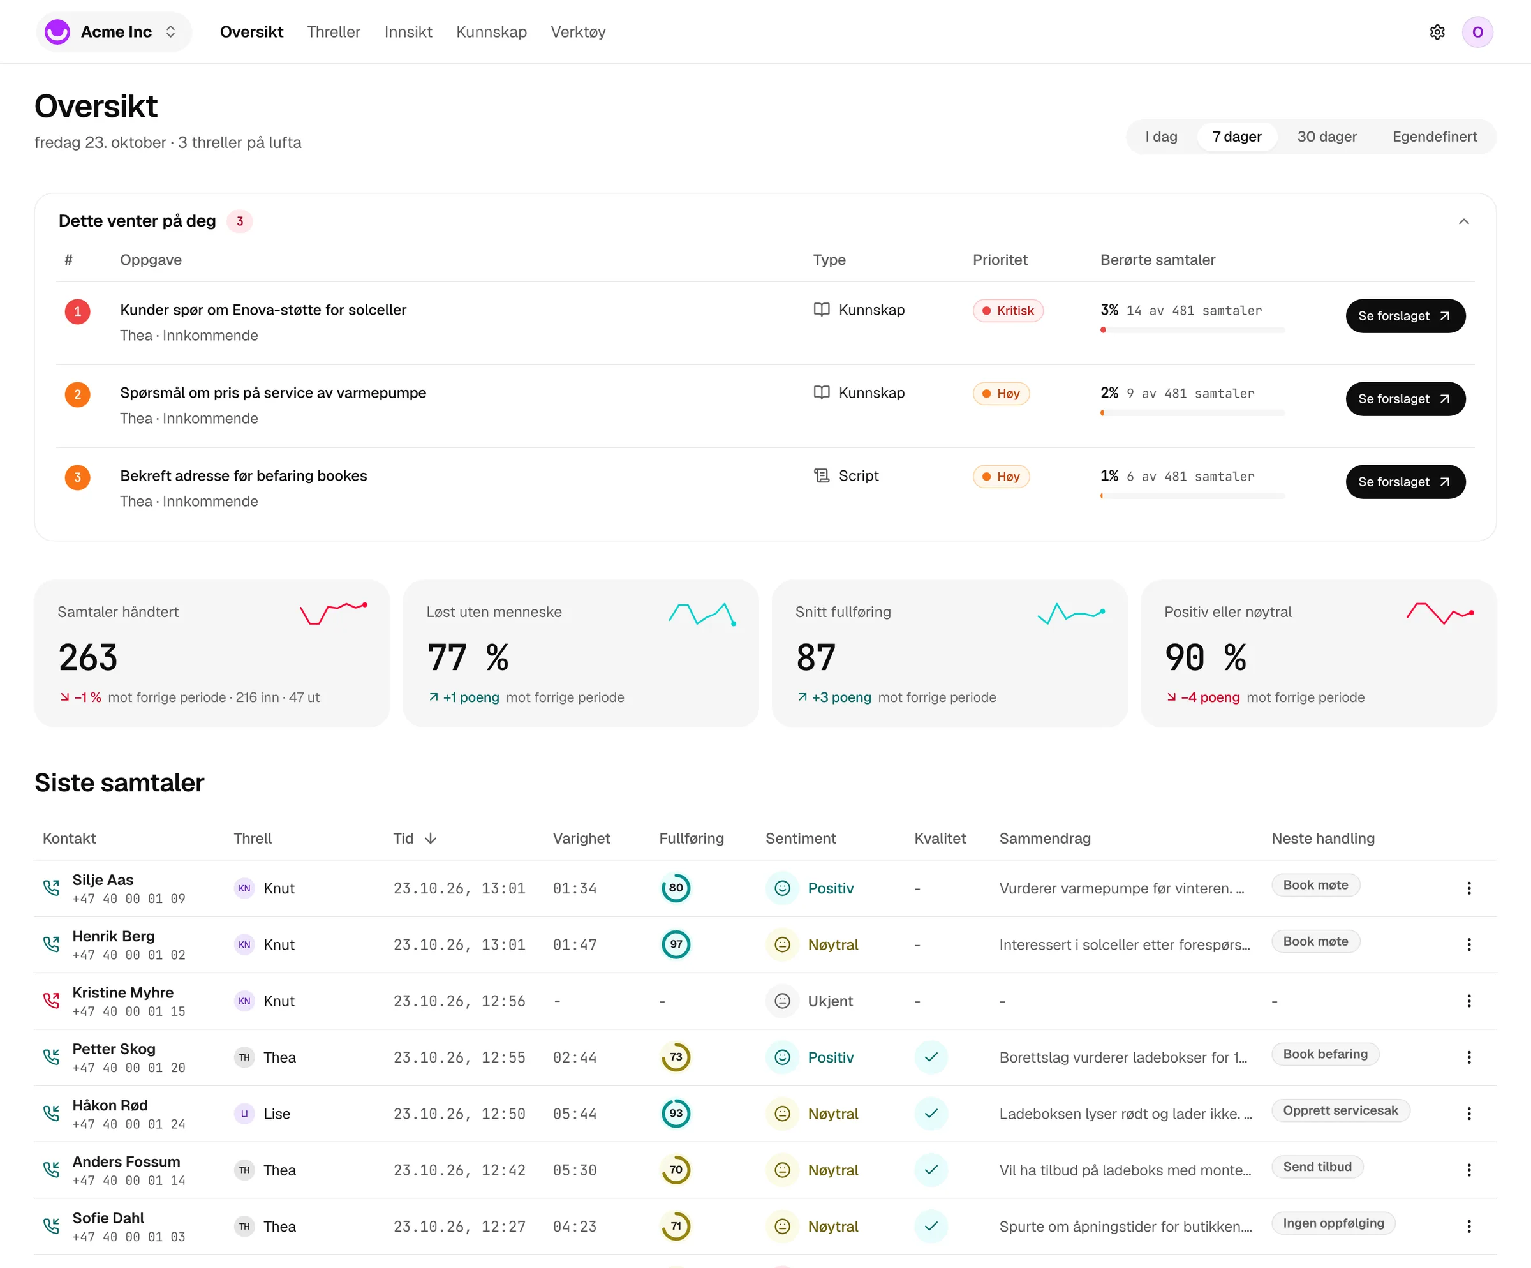Open the actions menu for Sofie Dahl
The height and width of the screenshot is (1268, 1531).
coord(1468,1227)
